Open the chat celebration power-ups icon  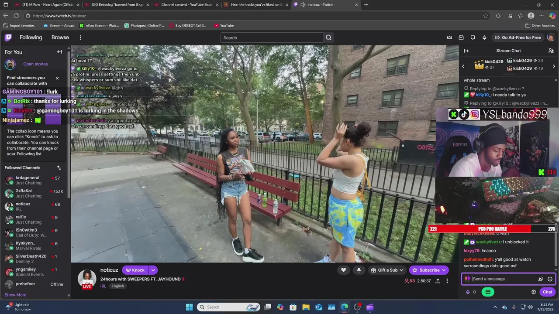[x=541, y=279]
